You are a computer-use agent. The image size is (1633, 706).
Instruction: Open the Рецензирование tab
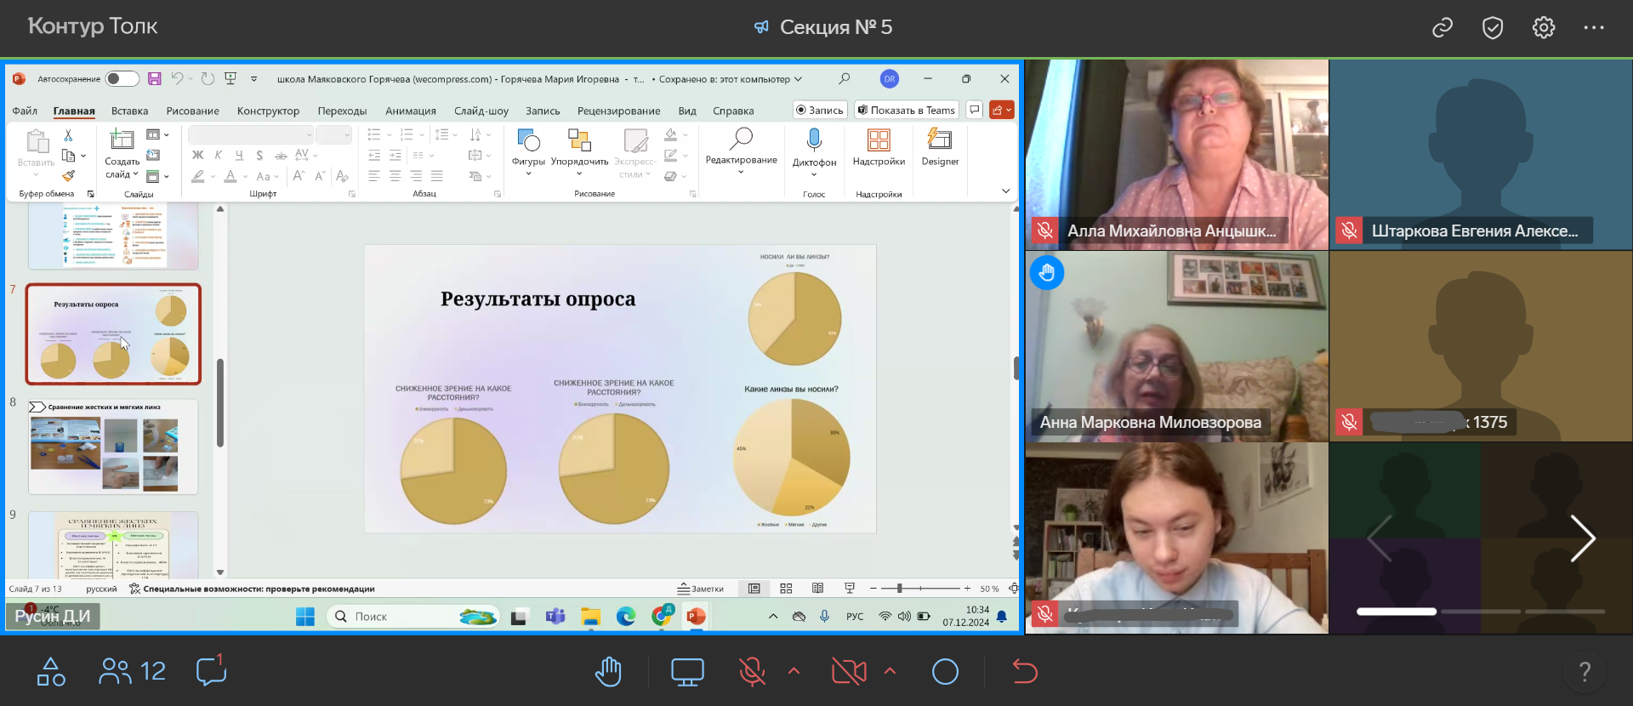(x=618, y=111)
